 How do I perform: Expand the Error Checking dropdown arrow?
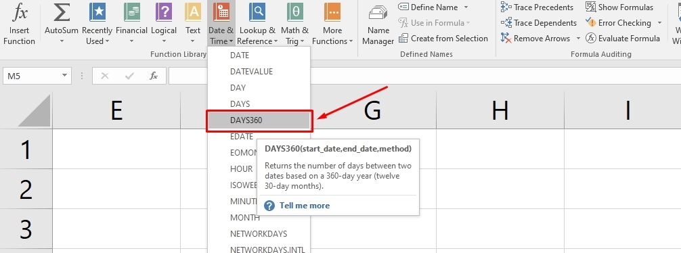coord(659,23)
